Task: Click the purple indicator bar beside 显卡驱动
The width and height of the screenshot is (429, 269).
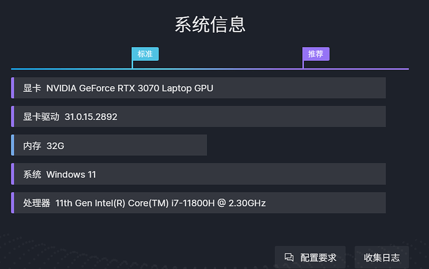Action: [x=12, y=116]
